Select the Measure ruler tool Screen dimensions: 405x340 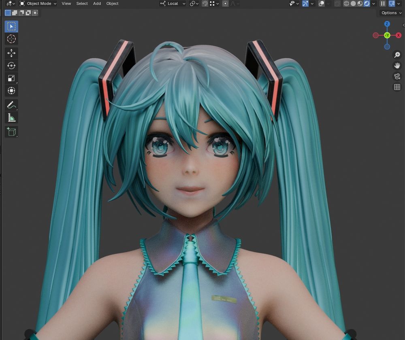(x=11, y=117)
